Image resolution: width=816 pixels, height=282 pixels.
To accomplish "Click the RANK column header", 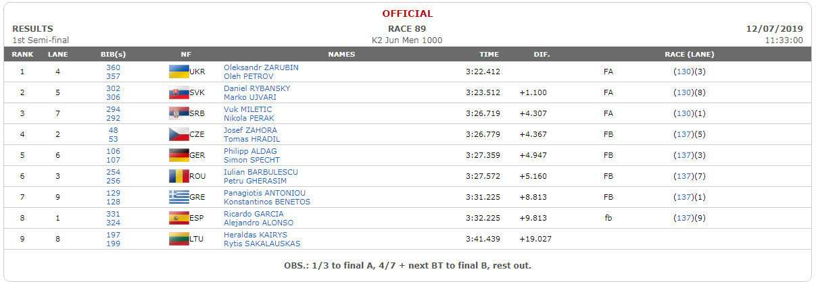I will [22, 55].
